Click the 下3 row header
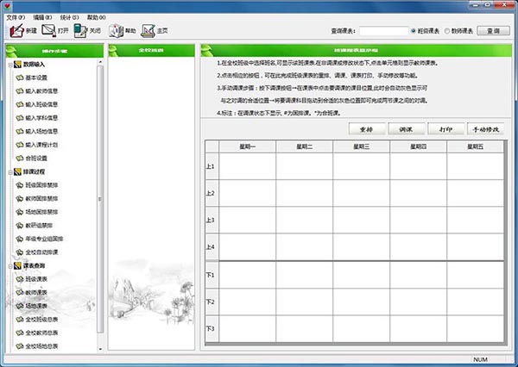The image size is (518, 367). pyautogui.click(x=212, y=329)
